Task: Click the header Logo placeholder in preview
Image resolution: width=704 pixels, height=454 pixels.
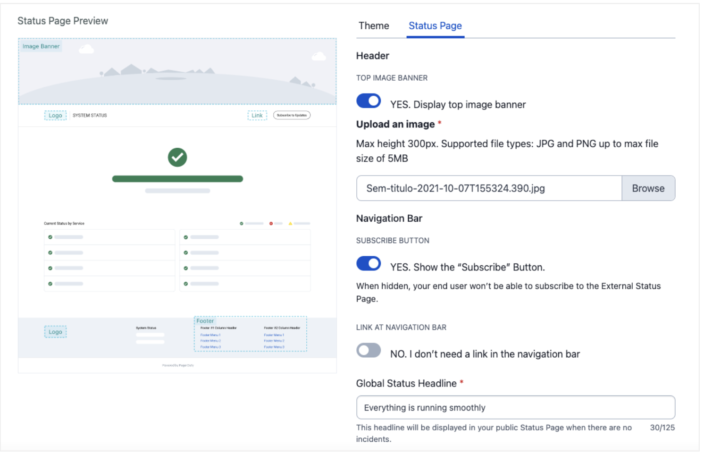Action: point(55,115)
